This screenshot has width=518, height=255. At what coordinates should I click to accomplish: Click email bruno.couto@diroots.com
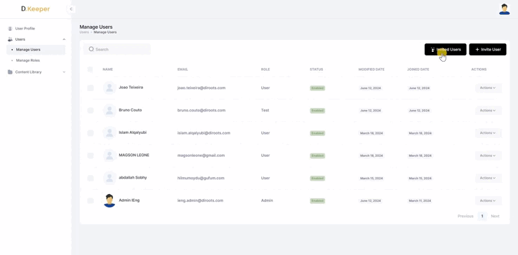(x=201, y=111)
